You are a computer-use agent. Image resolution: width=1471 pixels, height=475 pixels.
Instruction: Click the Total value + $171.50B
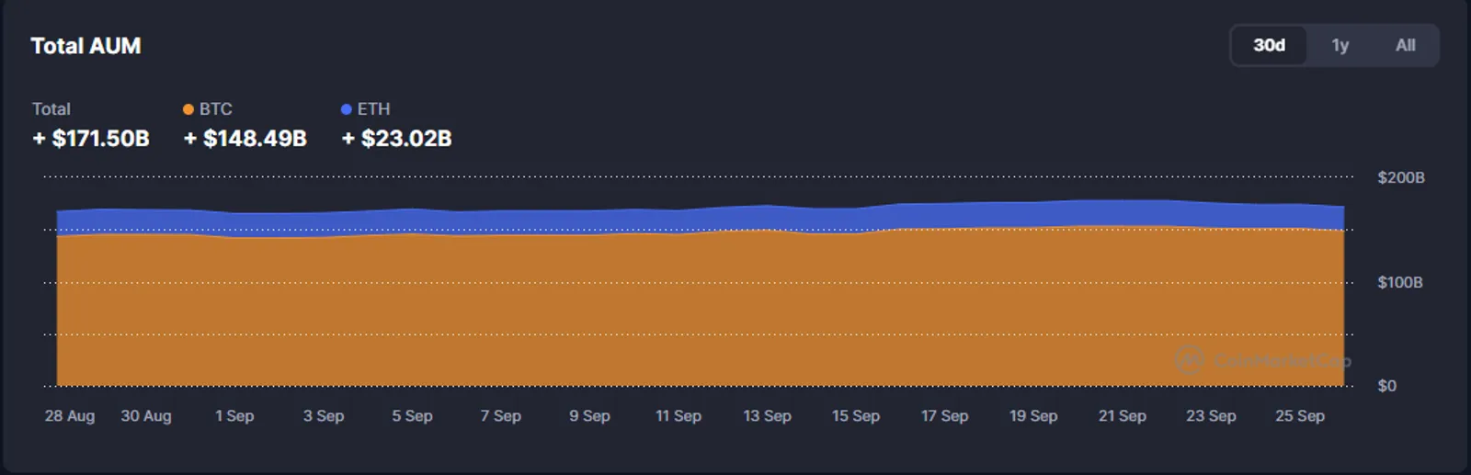[91, 139]
